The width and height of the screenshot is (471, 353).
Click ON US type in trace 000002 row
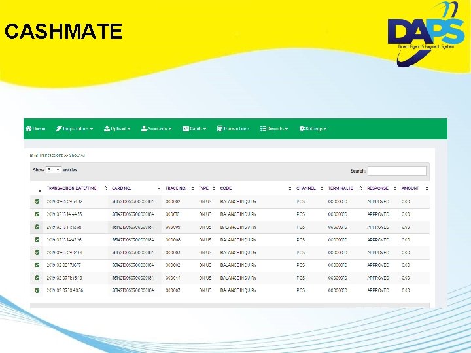point(205,265)
